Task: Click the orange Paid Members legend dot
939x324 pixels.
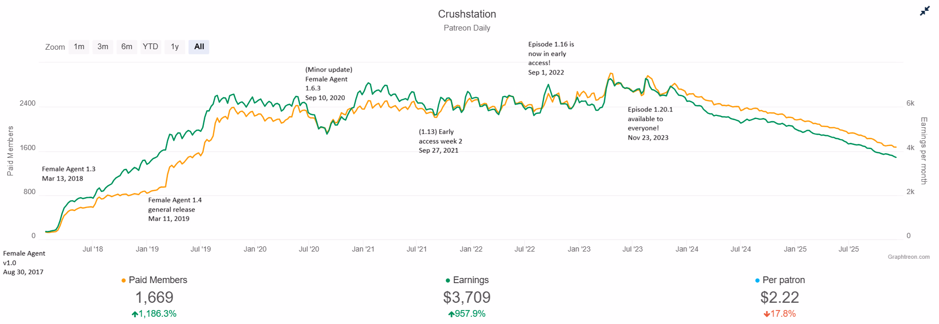Action: (123, 281)
